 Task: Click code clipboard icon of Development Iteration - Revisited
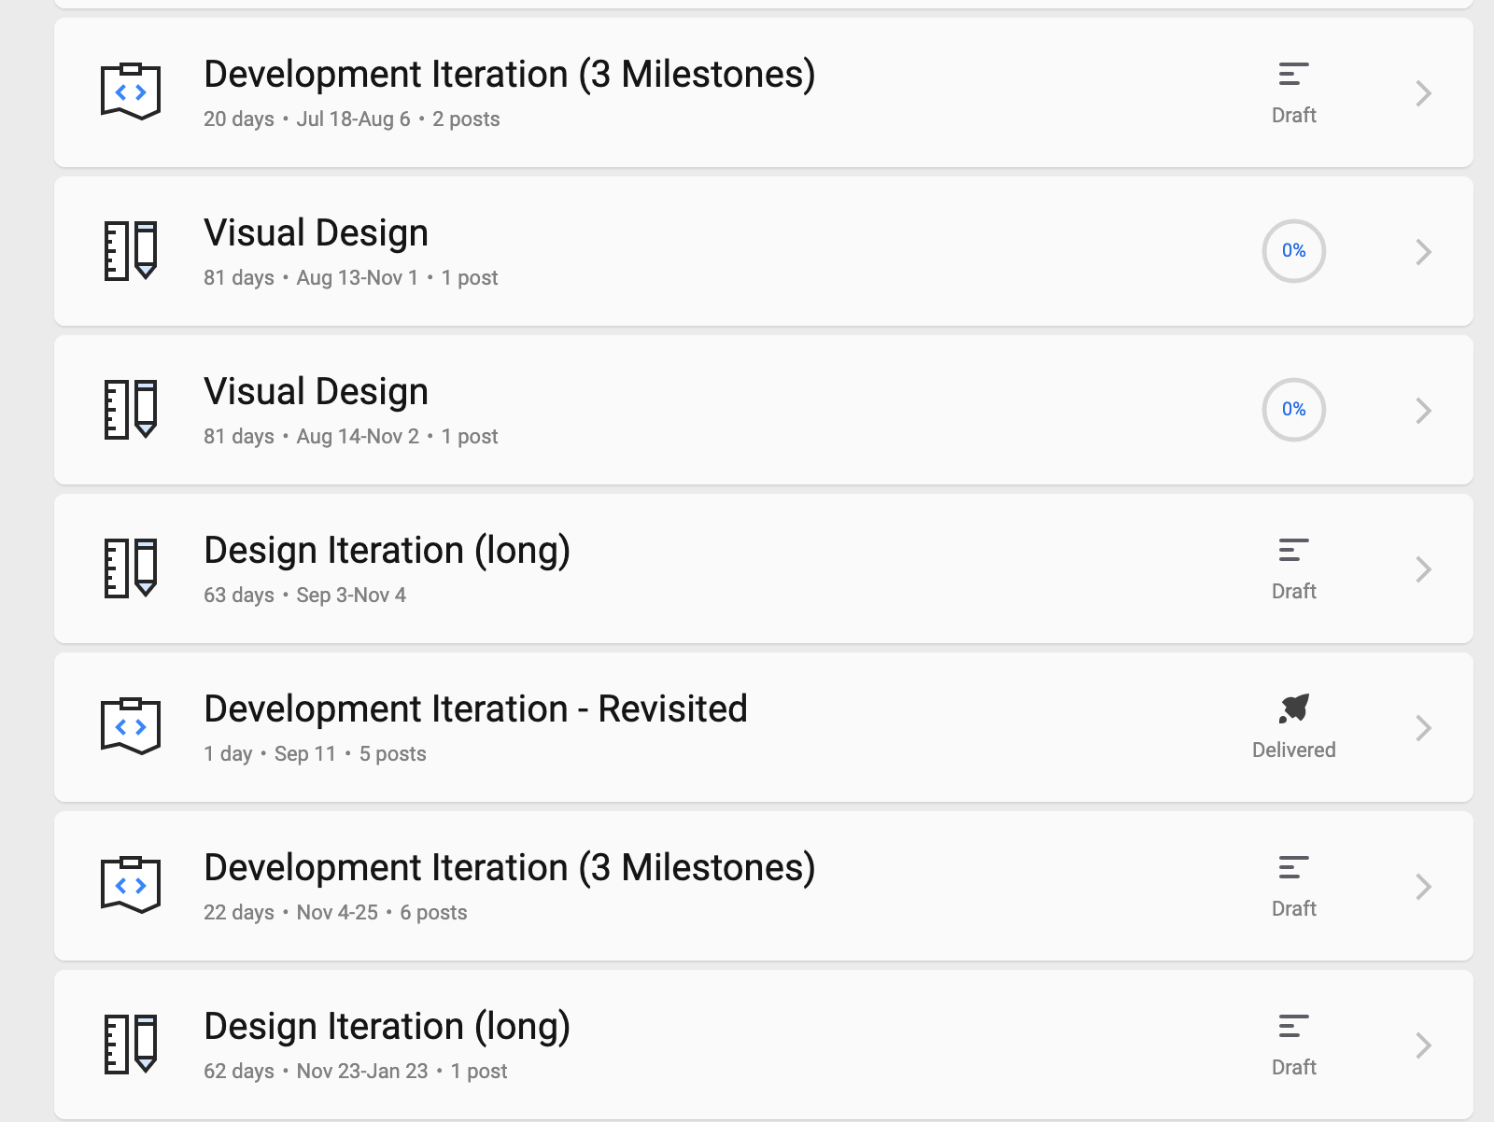coord(131,726)
